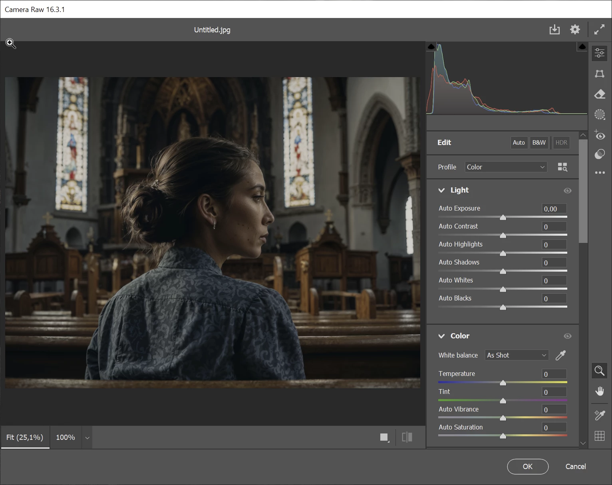Open the Masking tool
612x485 pixels.
(x=600, y=115)
